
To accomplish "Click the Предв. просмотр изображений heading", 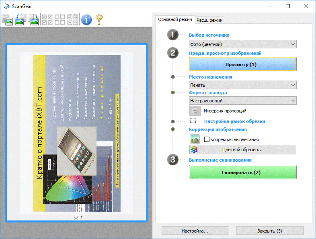I will pyautogui.click(x=225, y=53).
